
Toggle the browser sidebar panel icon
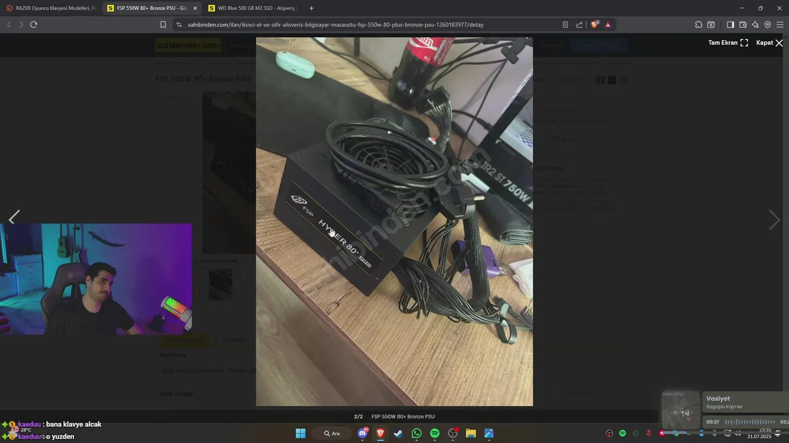(730, 25)
